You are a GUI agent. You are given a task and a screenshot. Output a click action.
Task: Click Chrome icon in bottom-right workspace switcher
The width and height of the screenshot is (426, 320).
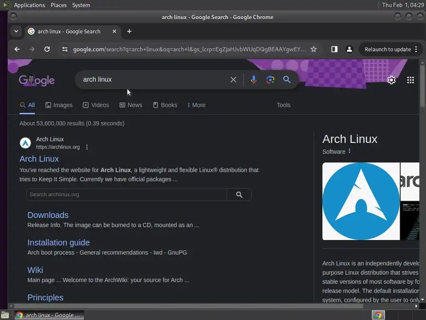pyautogui.click(x=378, y=315)
